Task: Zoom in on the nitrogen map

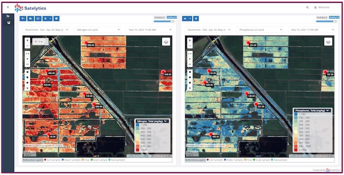Action: pos(28,41)
